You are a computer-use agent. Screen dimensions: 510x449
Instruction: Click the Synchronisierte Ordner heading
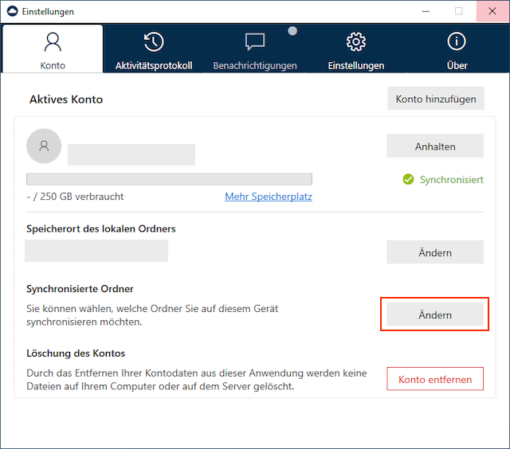tap(80, 289)
